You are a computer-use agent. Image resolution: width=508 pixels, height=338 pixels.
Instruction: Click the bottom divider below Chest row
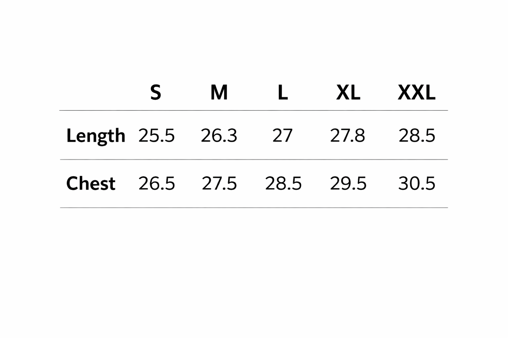[253, 208]
